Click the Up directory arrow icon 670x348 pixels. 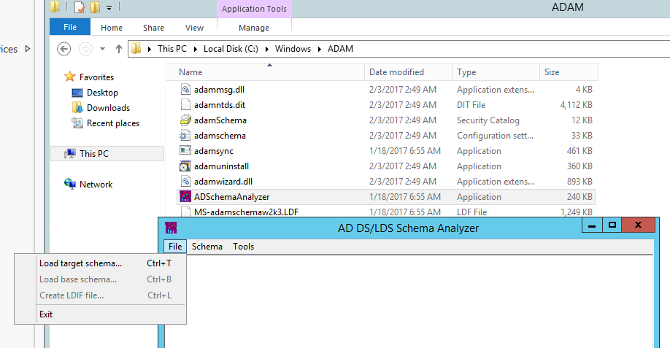(117, 49)
